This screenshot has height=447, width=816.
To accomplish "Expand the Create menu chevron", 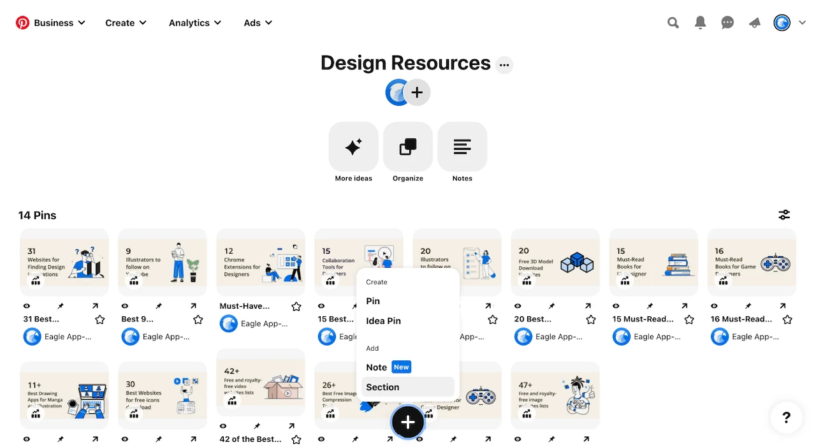I will pos(142,22).
